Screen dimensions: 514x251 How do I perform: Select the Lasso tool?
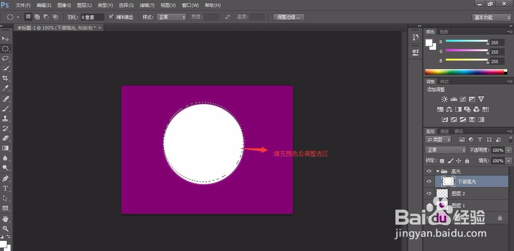click(5, 58)
